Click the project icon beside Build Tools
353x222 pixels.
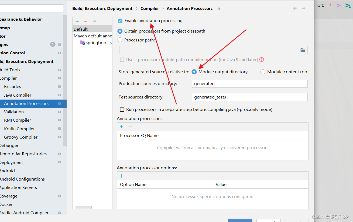coord(59,70)
